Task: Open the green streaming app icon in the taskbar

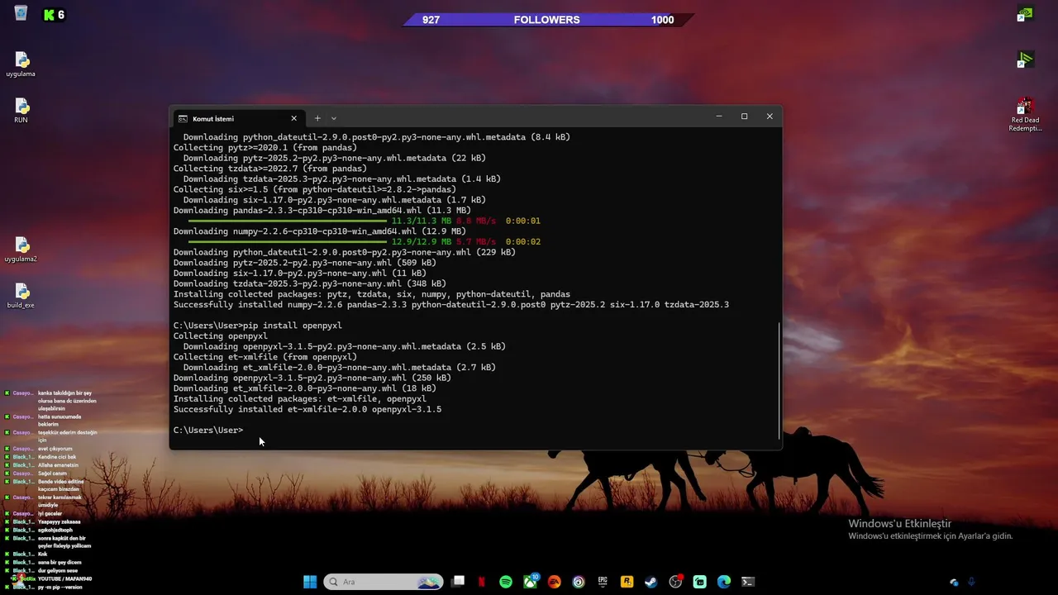Action: click(699, 582)
